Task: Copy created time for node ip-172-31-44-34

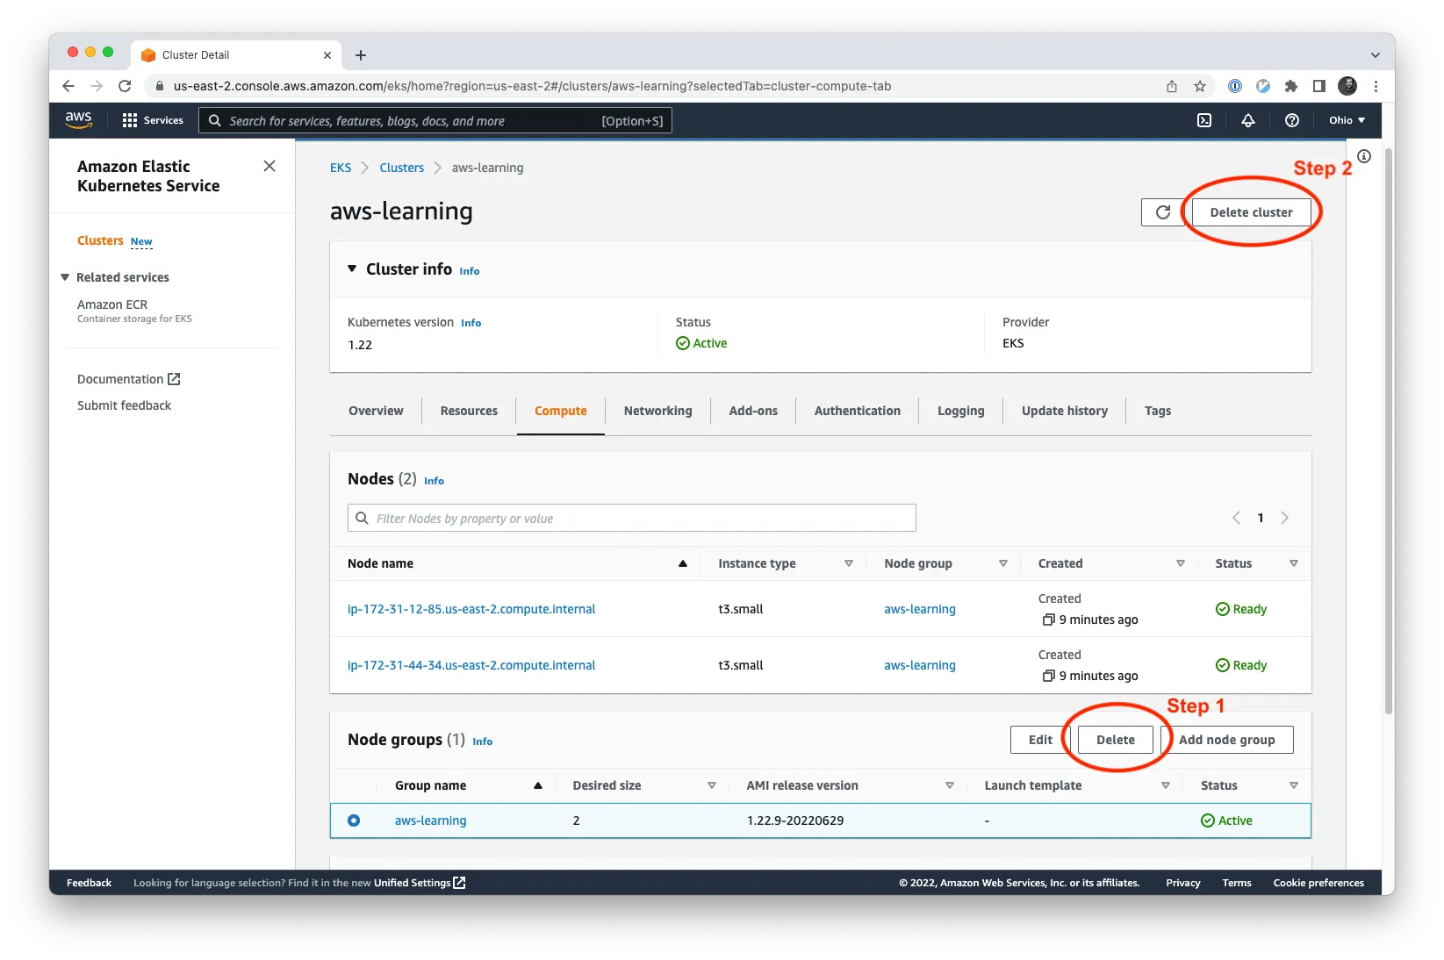Action: pyautogui.click(x=1048, y=676)
